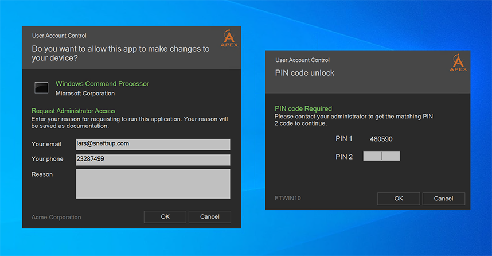Viewport: 492px width, 256px height.
Task: Click User Account Control title in left dialog
Action: [59, 36]
